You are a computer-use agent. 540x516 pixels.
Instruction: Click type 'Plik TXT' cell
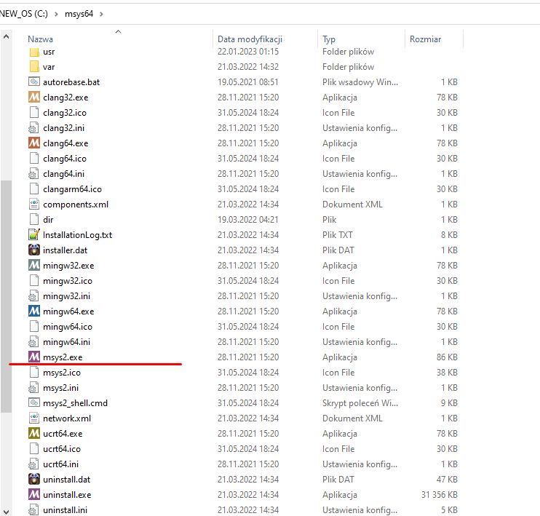338,235
